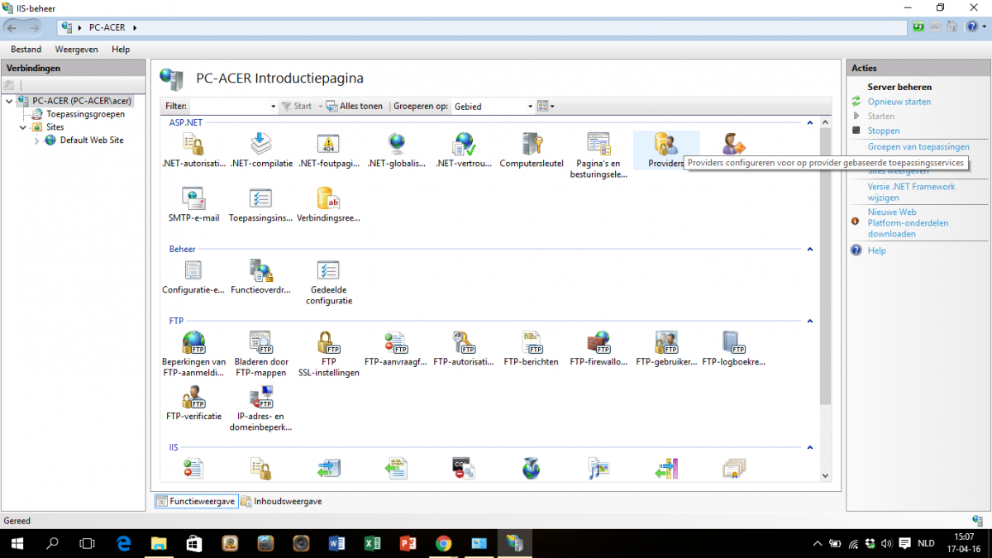Open the Help menu

pos(121,50)
